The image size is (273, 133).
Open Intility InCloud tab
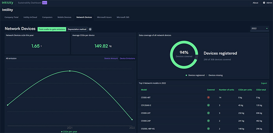coord(30,17)
